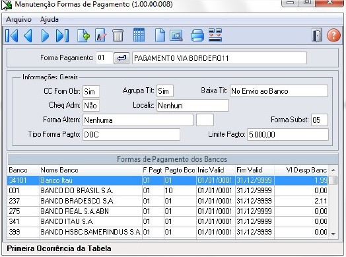Click the bank list scroll up arrow
The width and height of the screenshot is (346, 257).
click(333, 170)
